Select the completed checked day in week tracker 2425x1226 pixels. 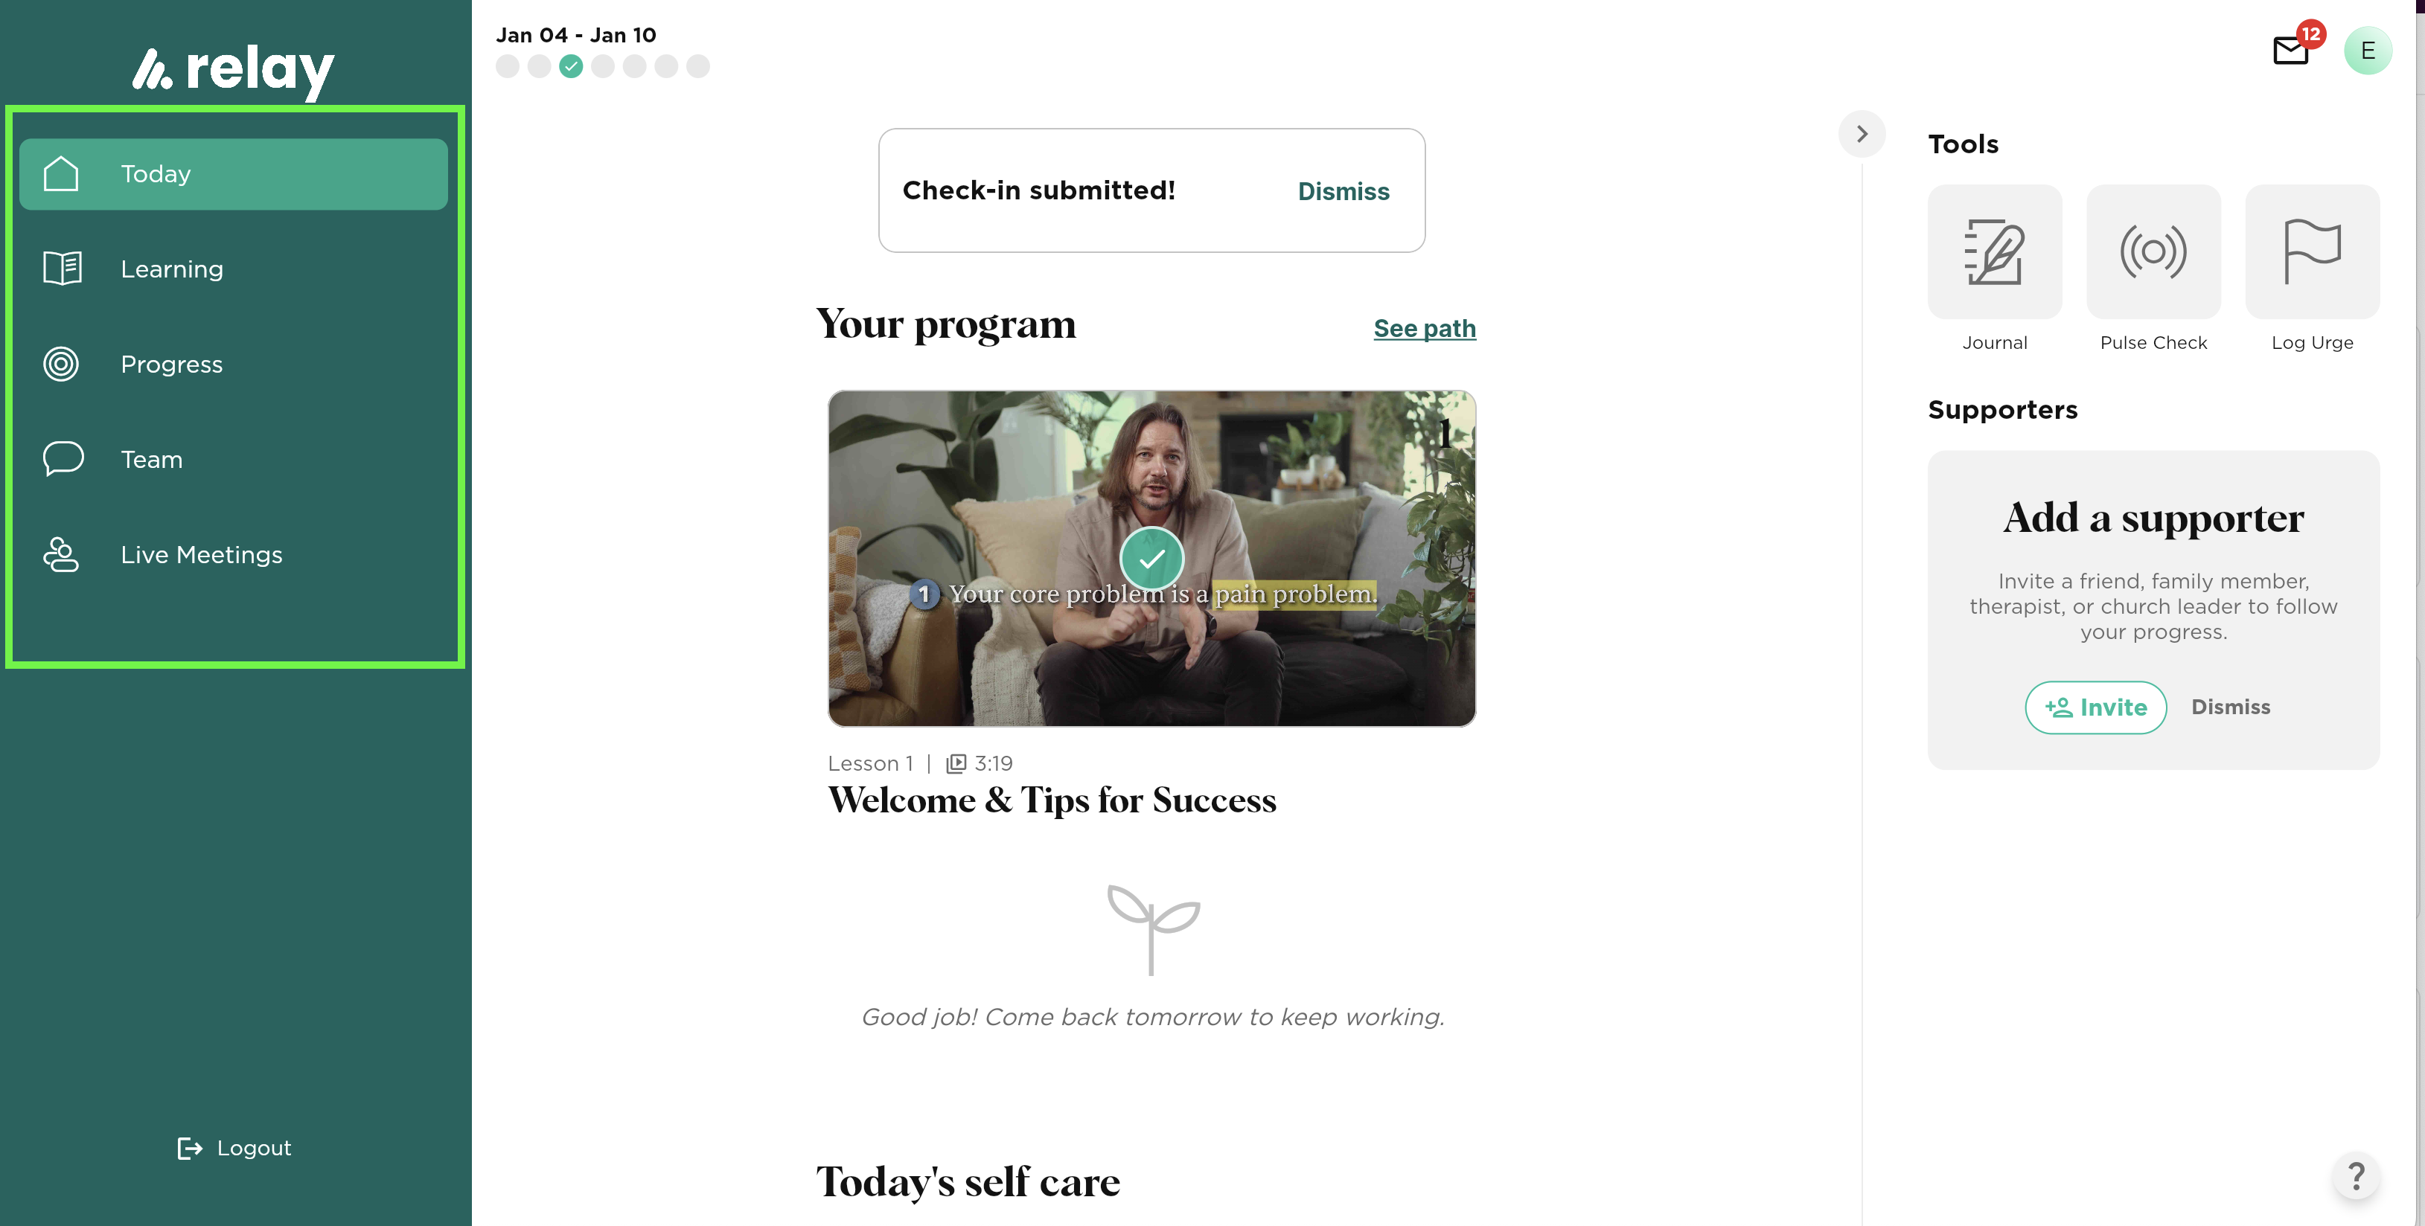click(x=570, y=67)
